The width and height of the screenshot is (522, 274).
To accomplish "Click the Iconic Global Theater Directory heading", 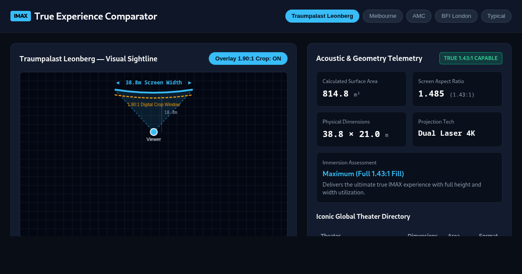I will click(363, 216).
